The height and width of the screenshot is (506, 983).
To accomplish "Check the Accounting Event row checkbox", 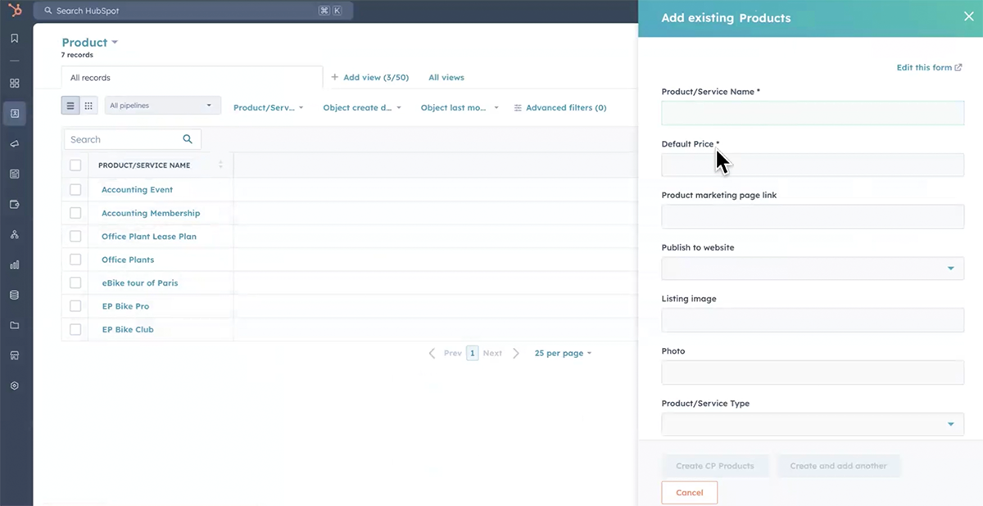I will pyautogui.click(x=75, y=190).
